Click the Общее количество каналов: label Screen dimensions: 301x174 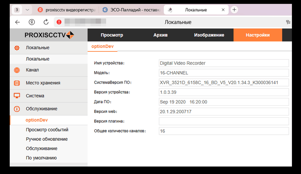click(x=120, y=131)
